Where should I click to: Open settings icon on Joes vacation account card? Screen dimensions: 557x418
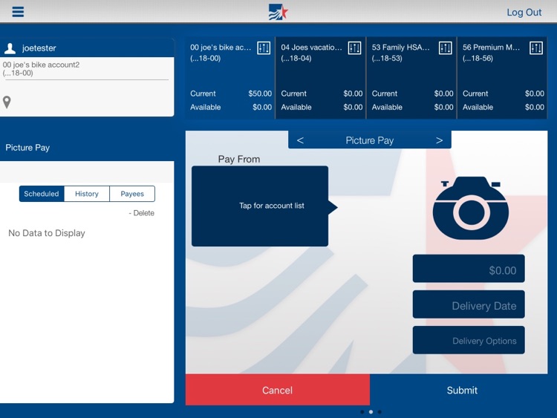(354, 48)
